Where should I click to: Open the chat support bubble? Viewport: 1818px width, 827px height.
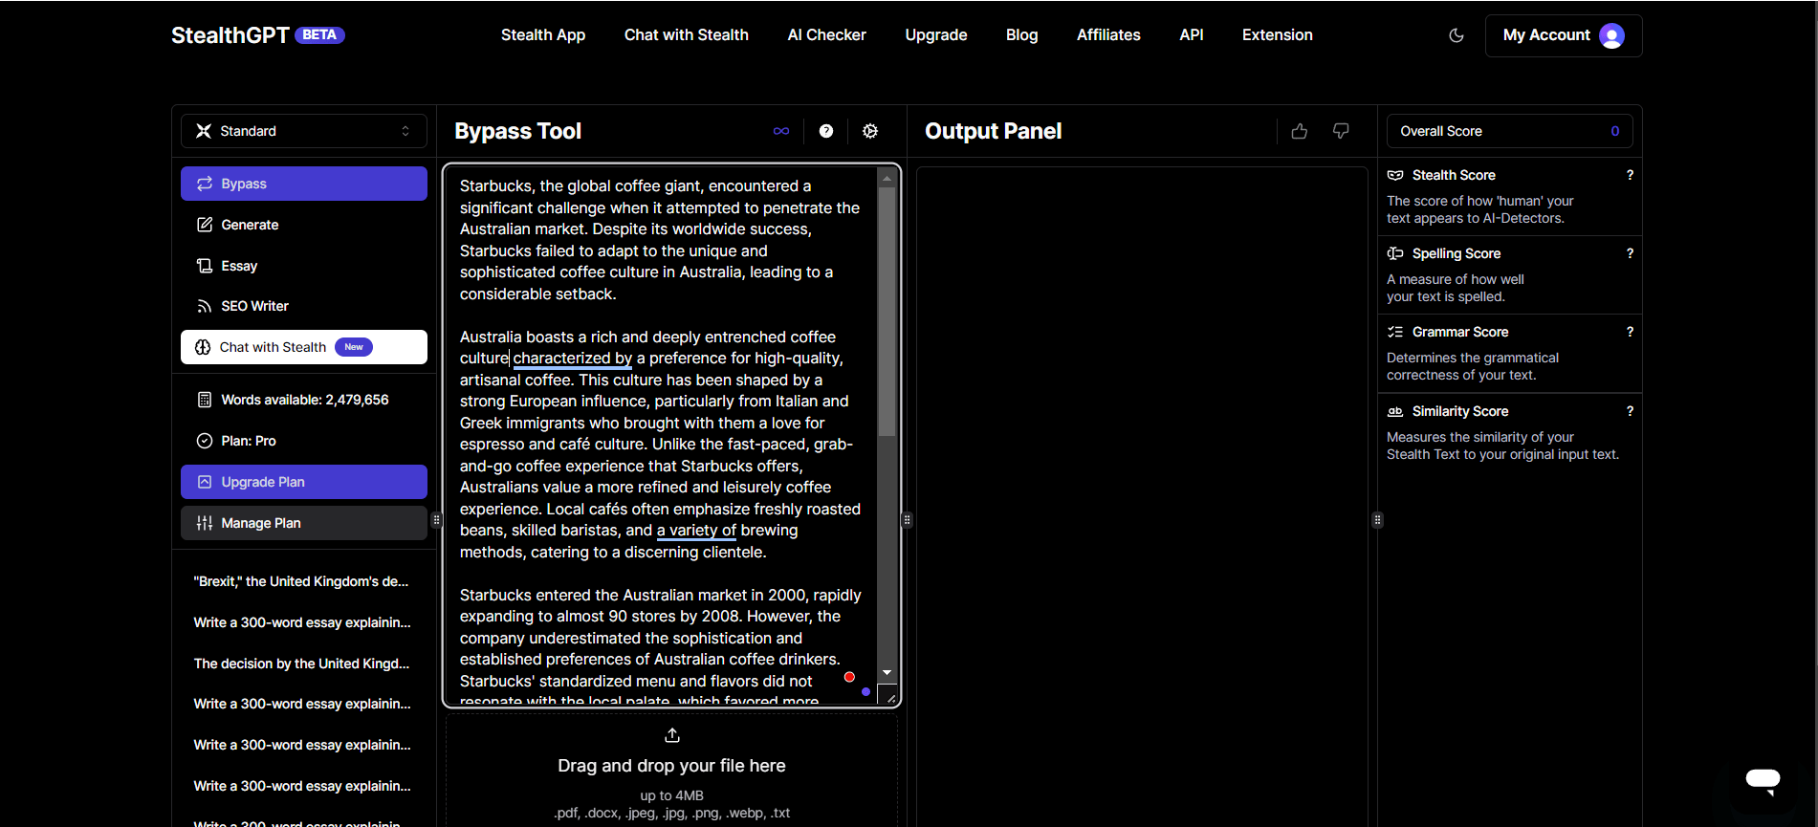point(1762,780)
